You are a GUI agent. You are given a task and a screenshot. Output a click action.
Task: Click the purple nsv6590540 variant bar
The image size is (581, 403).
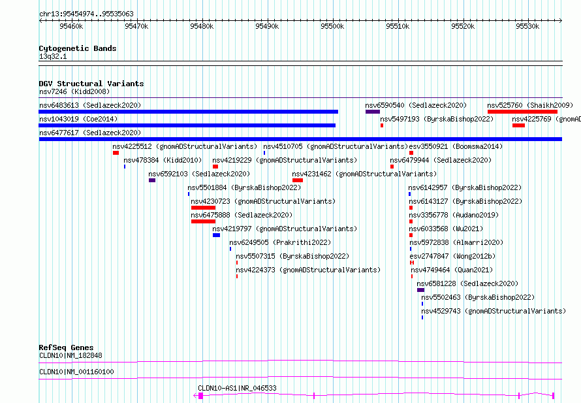pyautogui.click(x=372, y=112)
